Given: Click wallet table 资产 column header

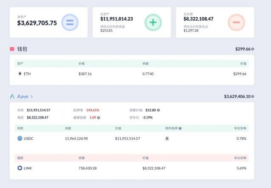Looking at the screenshot, I should tap(20, 64).
